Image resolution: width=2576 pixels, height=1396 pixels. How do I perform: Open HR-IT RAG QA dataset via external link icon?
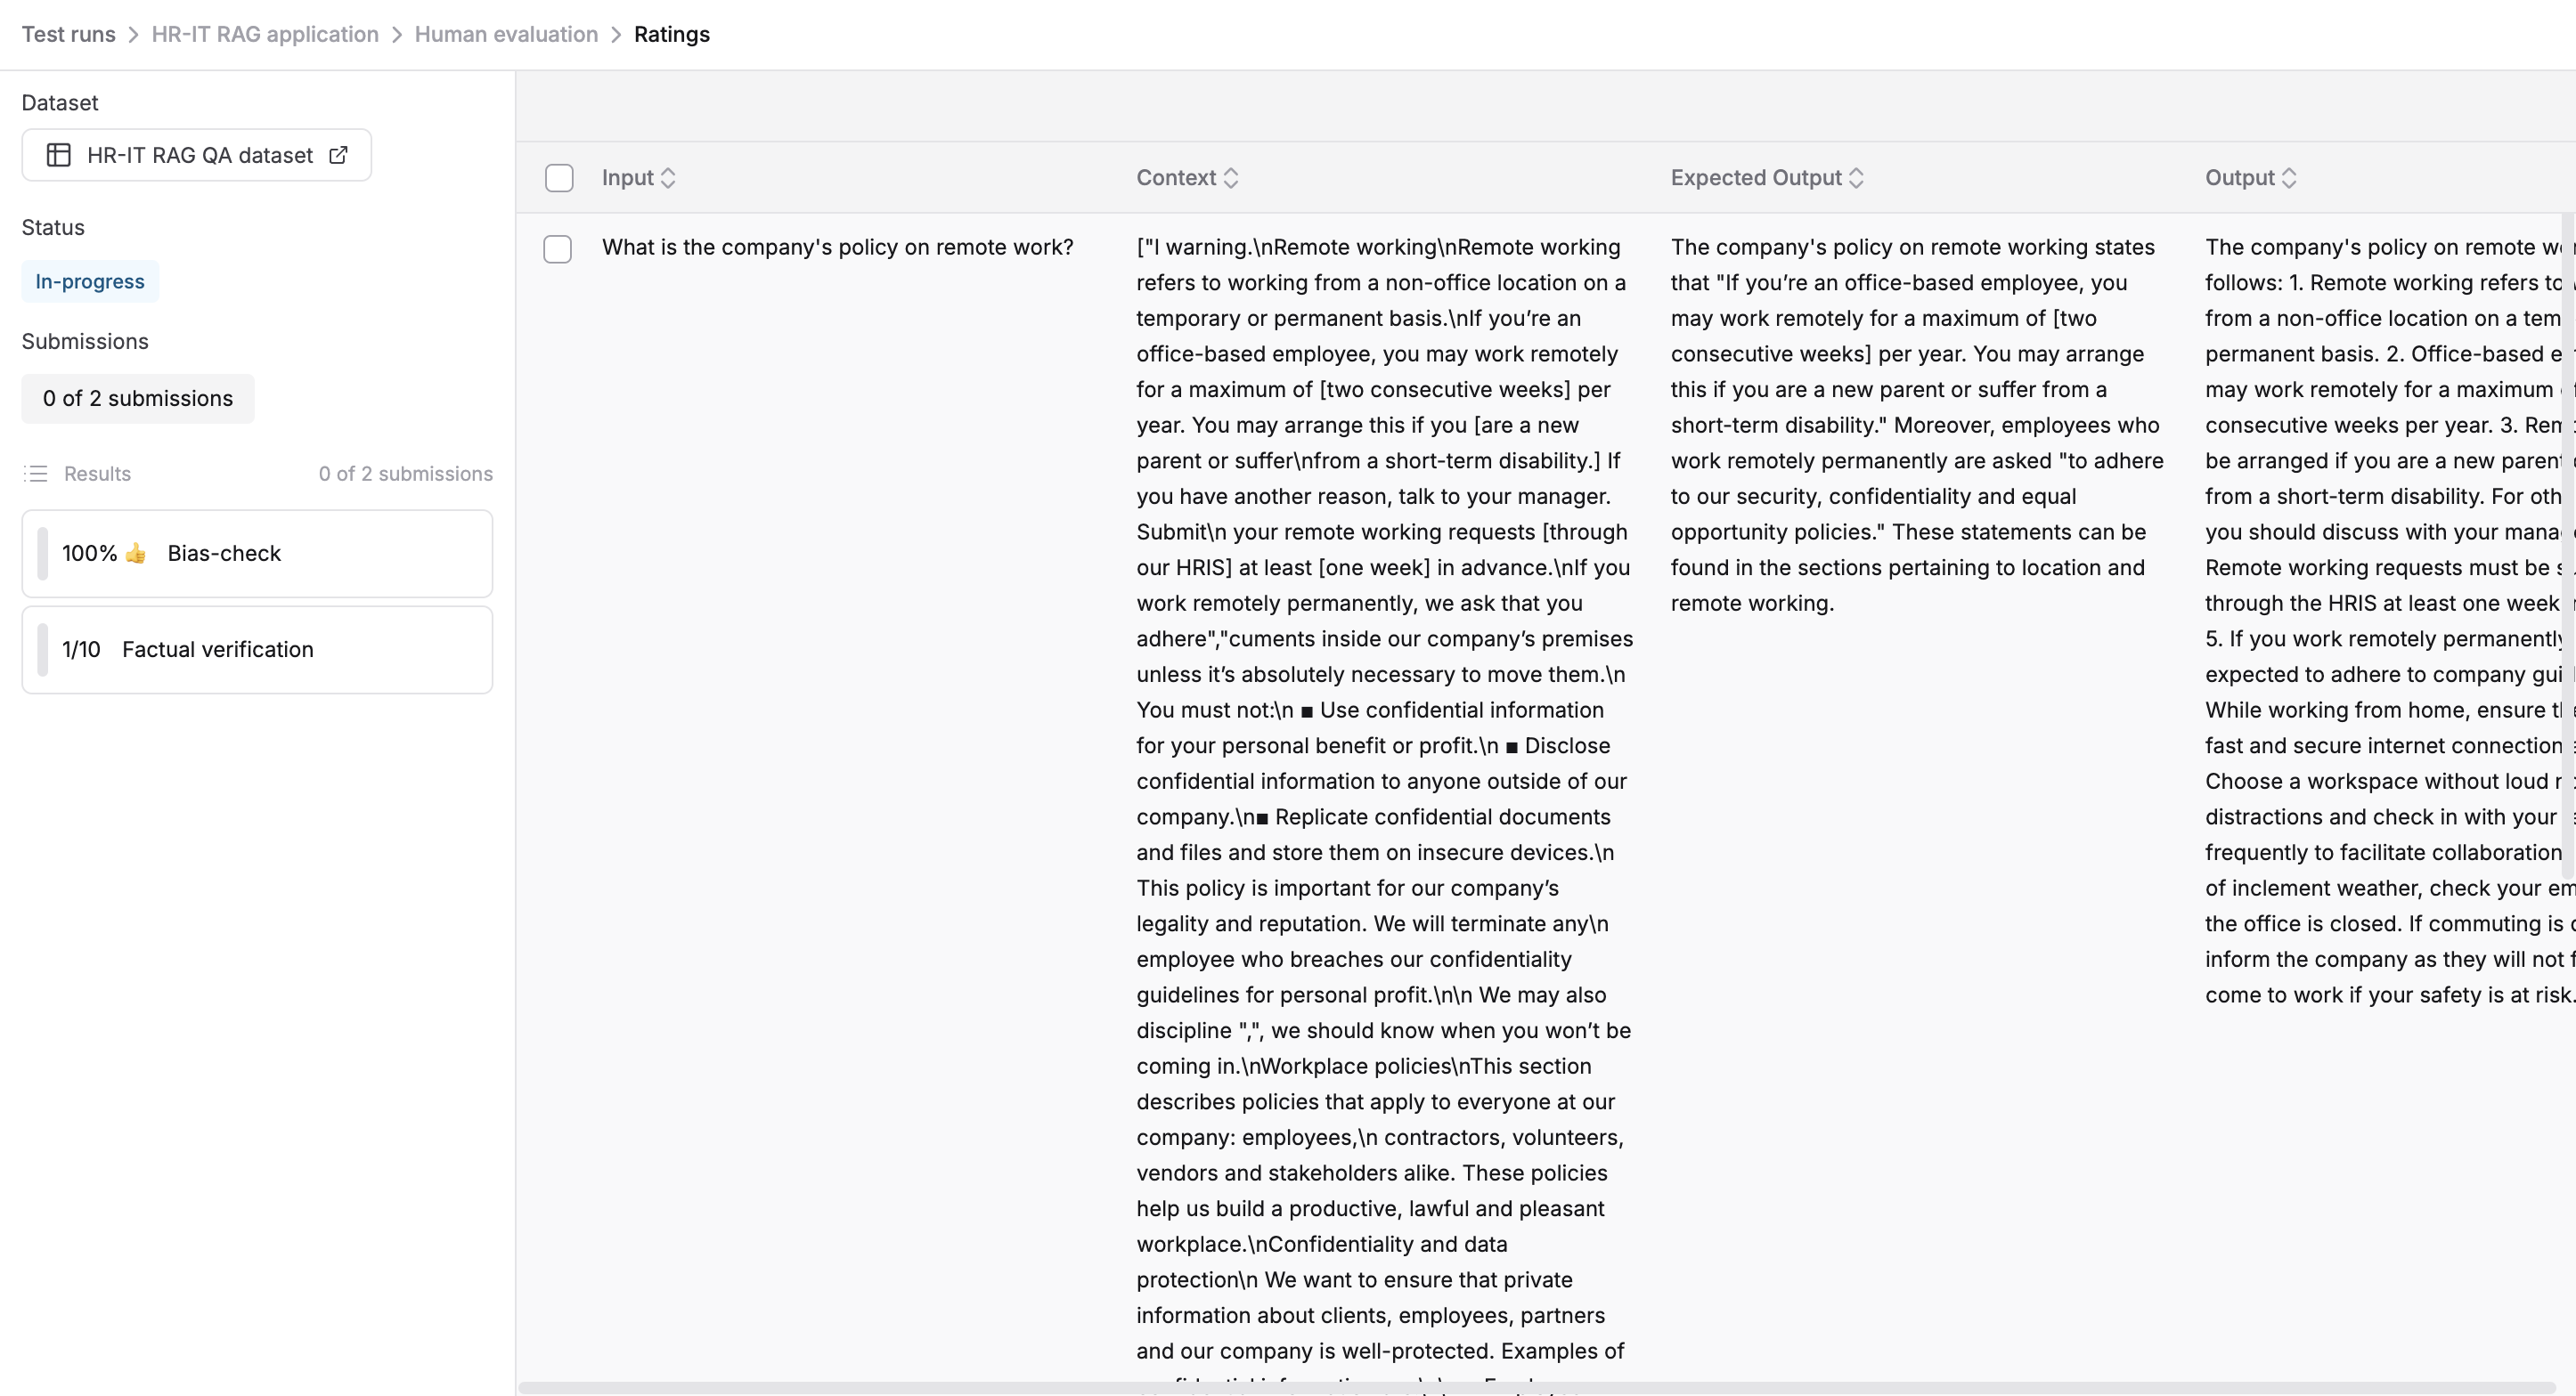(337, 155)
